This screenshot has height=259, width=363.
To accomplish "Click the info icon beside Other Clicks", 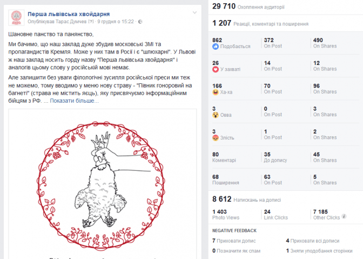I will 344,216.
